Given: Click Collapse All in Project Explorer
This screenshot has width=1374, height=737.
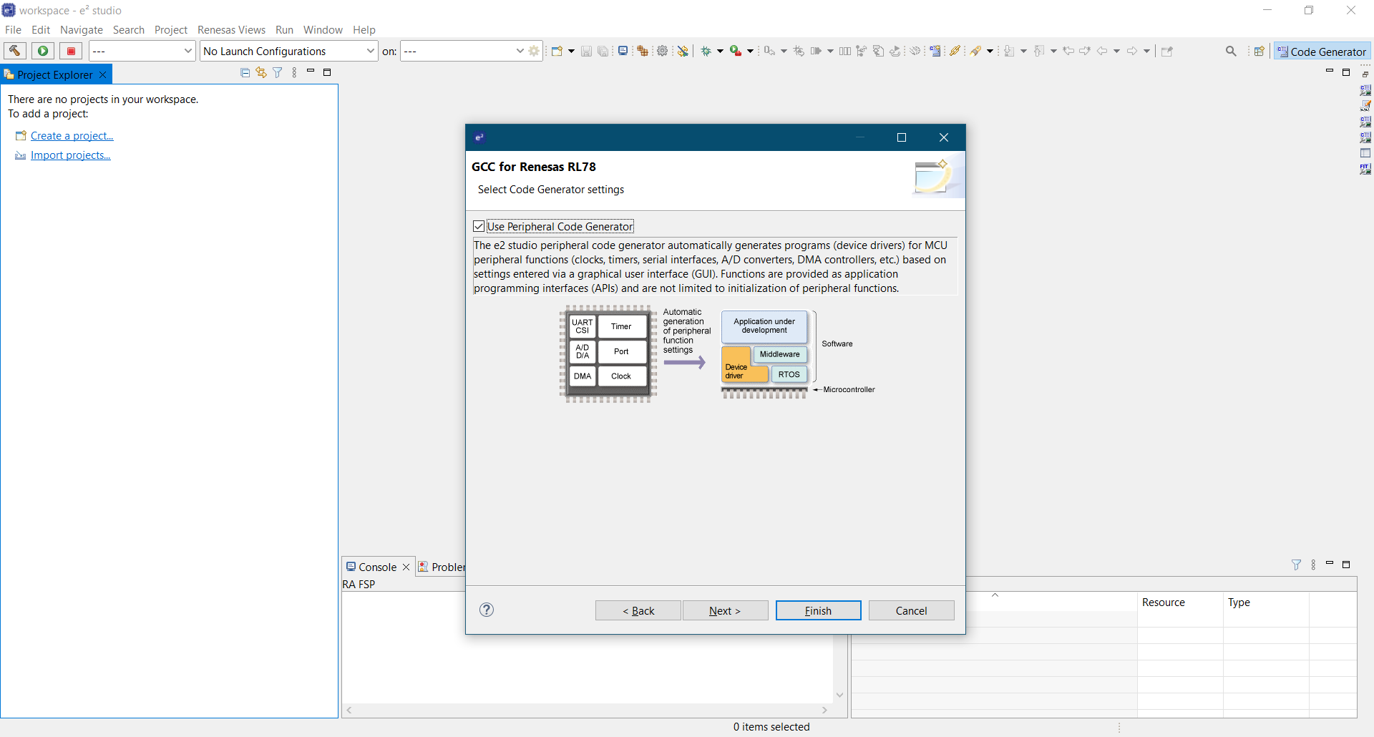Looking at the screenshot, I should (x=245, y=73).
